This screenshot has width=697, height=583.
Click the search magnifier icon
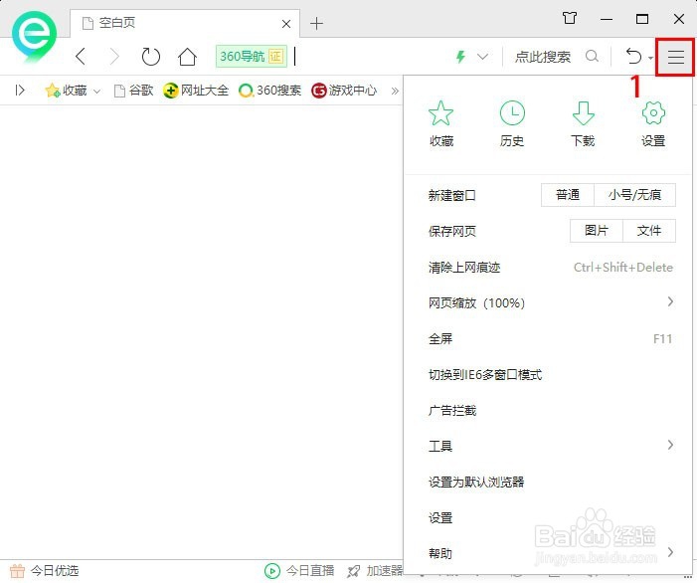[x=592, y=57]
